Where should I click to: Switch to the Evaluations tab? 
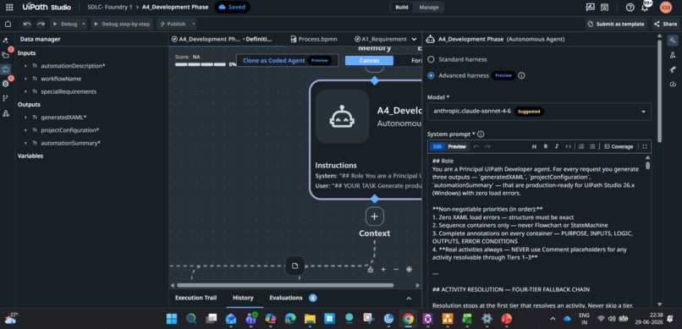click(x=286, y=298)
